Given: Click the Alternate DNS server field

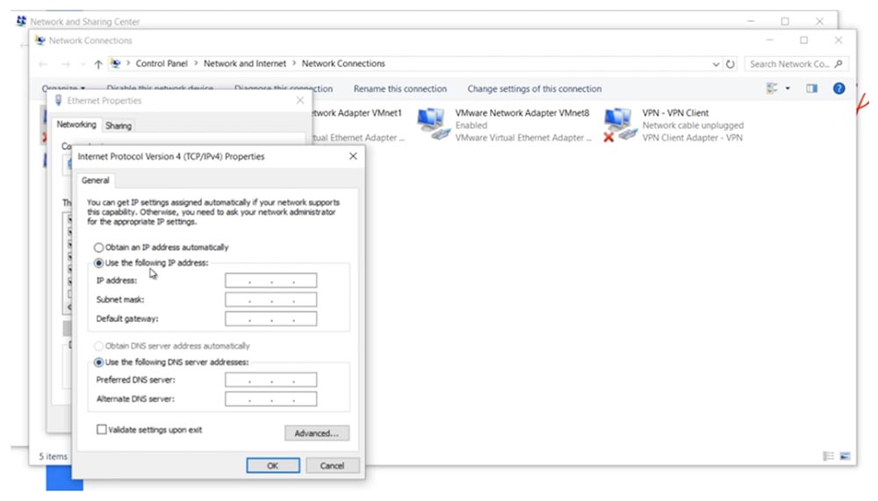Looking at the screenshot, I should tap(270, 398).
